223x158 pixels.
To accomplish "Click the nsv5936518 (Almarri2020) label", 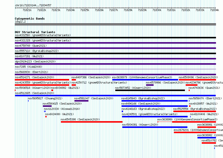I will click(x=33, y=88).
